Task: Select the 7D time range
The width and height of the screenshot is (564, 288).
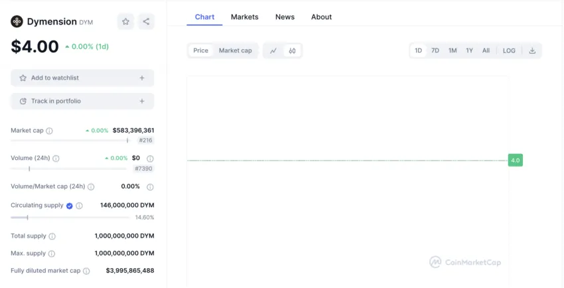Action: coord(435,50)
